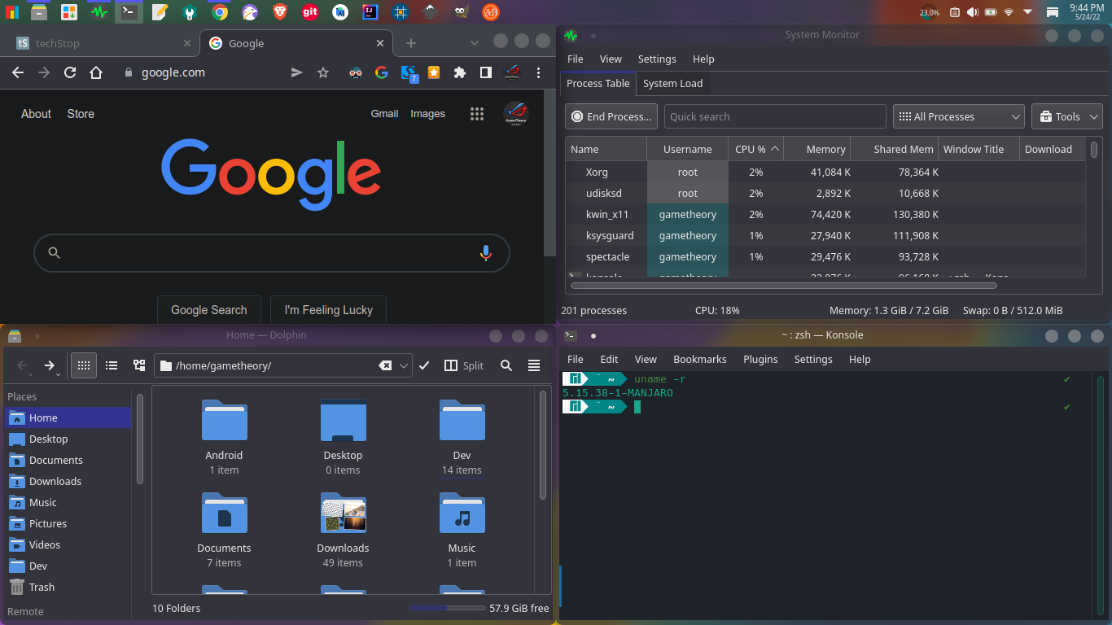Open the Images link on Google
Viewport: 1112px width, 625px height.
pyautogui.click(x=427, y=114)
